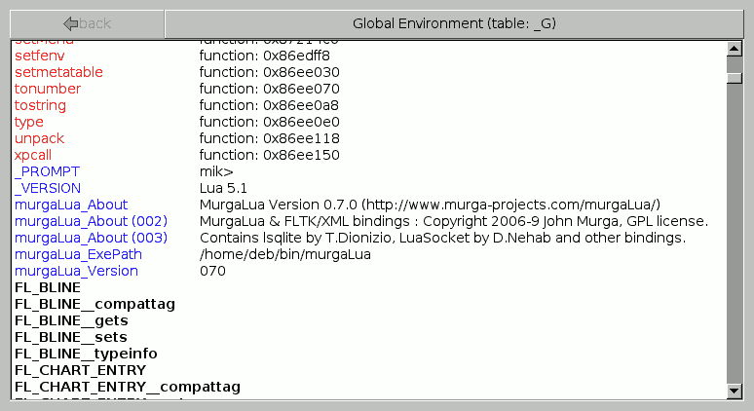Screen dimensions: 754x411
Task: Open the tonumber function entry
Action: tap(48, 89)
